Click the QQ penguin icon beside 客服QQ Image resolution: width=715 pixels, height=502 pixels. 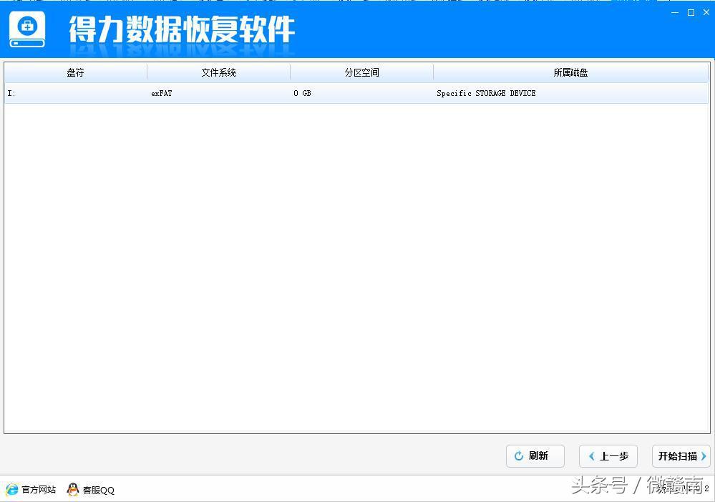72,490
